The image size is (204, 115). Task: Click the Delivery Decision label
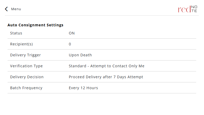pyautogui.click(x=27, y=77)
